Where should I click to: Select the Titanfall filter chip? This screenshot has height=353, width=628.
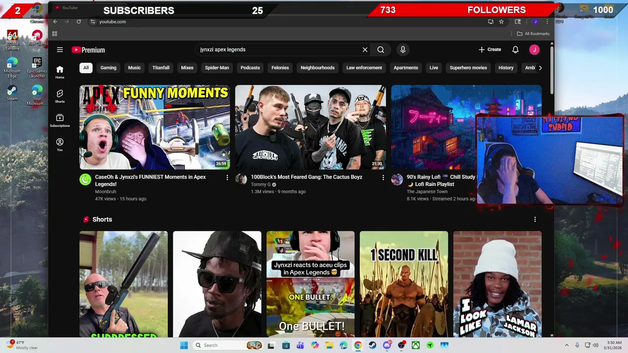coord(161,68)
